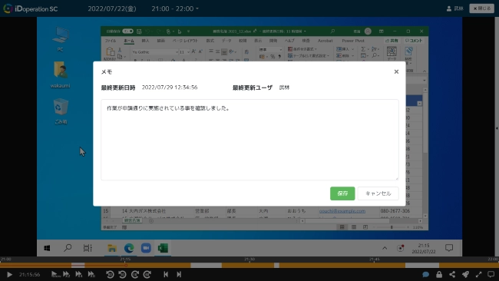The image size is (499, 281).
Task: Open the 武林 user menu
Action: click(x=455, y=8)
